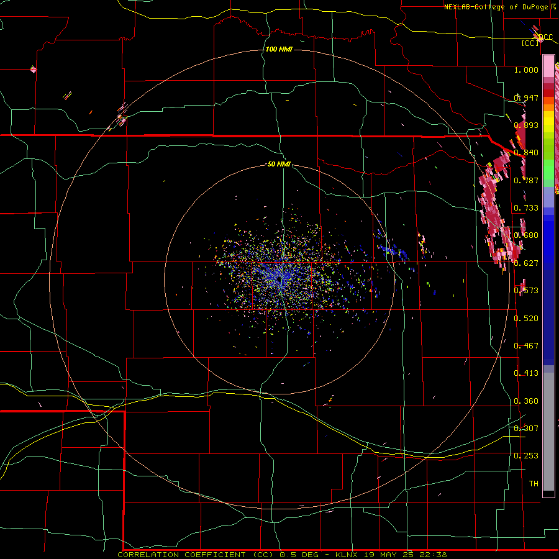This screenshot has width=559, height=559.
Task: Select the 0.467 legend value
Action: coord(526,346)
